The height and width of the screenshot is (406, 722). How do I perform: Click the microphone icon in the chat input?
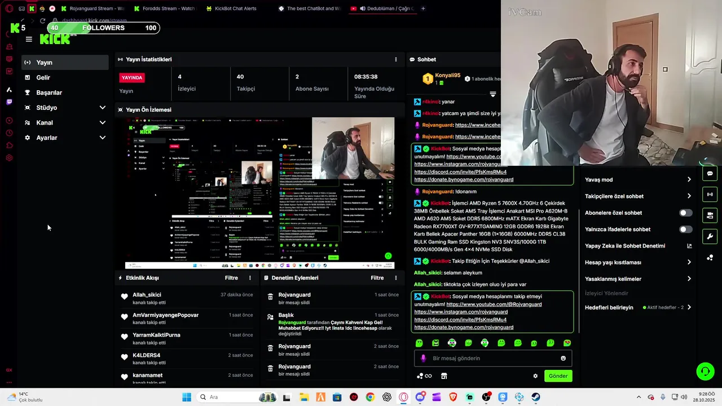[x=424, y=358]
